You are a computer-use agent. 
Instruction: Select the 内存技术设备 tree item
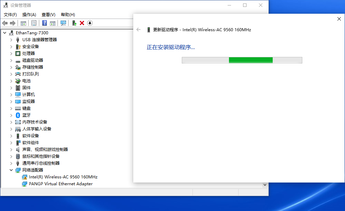pos(35,122)
